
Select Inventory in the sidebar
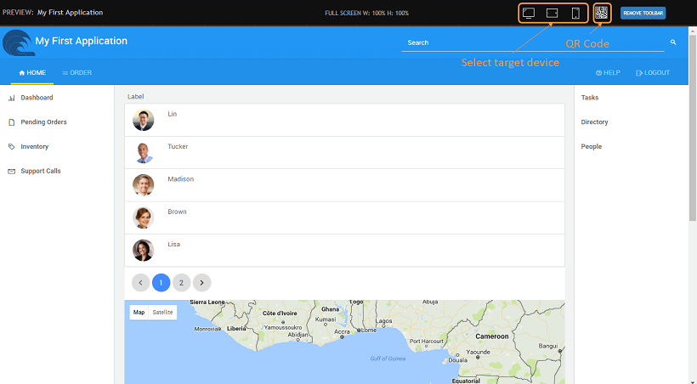coord(35,147)
